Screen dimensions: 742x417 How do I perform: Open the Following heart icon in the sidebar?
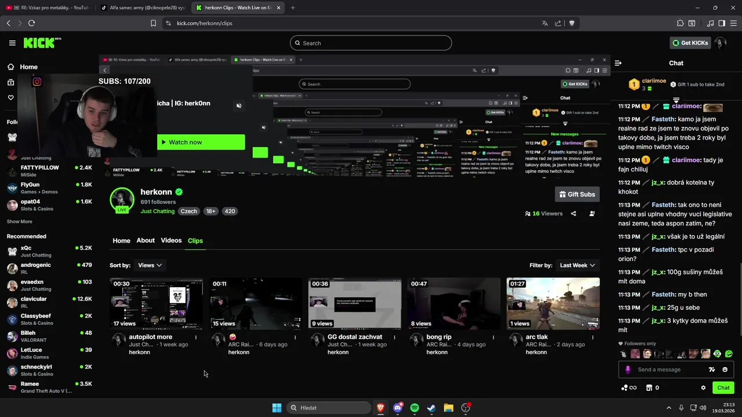tap(10, 97)
